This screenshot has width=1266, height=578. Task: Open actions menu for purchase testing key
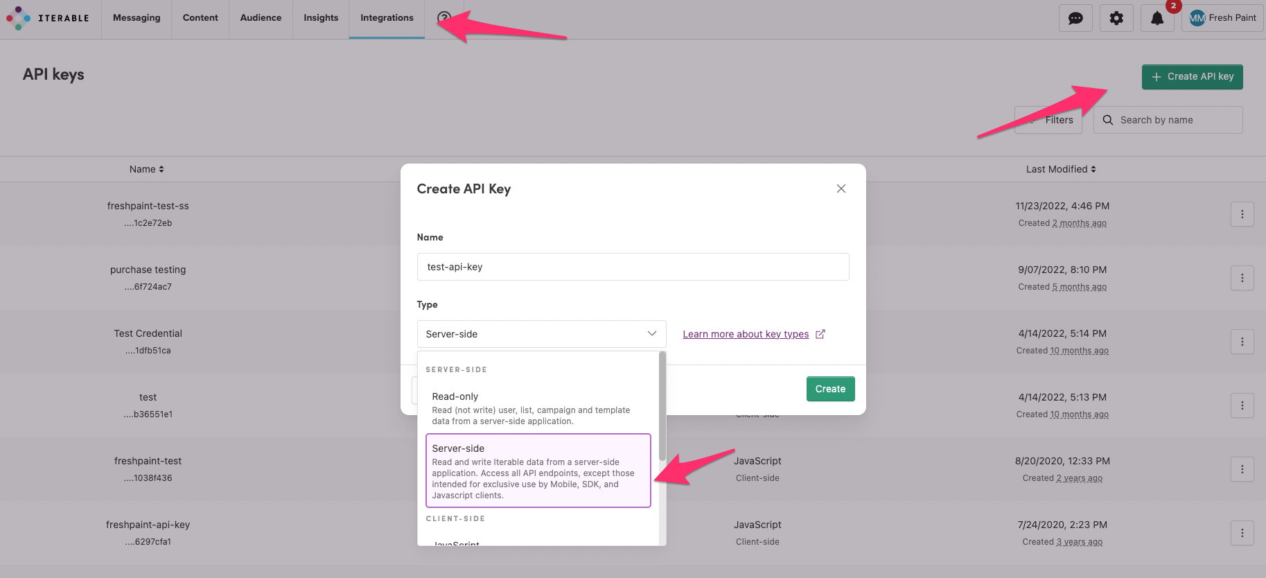(1242, 278)
